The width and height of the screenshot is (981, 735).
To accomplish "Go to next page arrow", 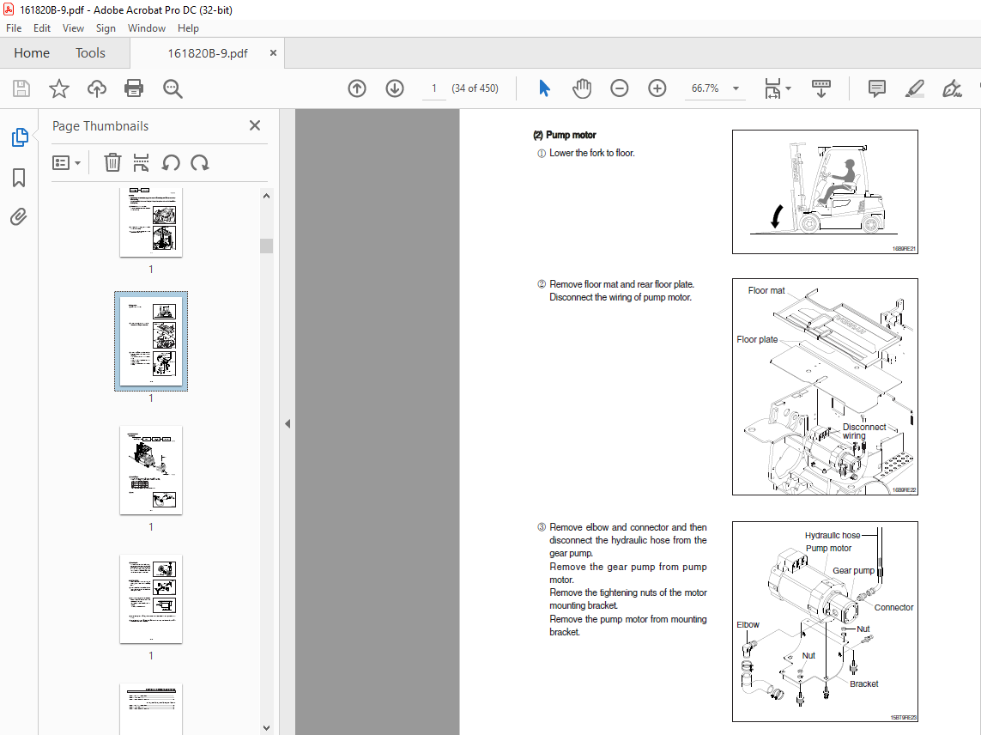I will pos(394,88).
